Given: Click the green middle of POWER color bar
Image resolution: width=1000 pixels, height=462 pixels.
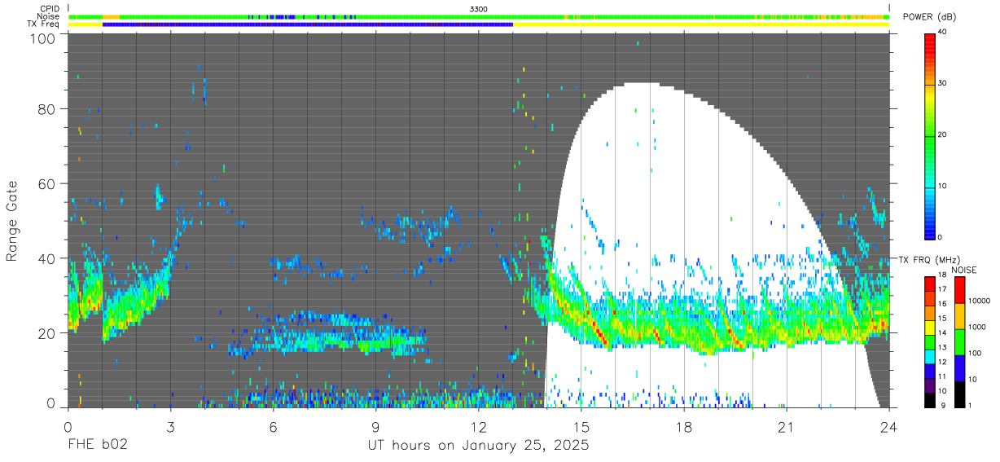Looking at the screenshot, I should [930, 134].
